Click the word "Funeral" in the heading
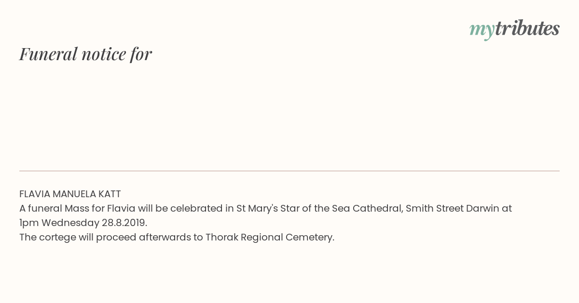The image size is (579, 303). (48, 54)
